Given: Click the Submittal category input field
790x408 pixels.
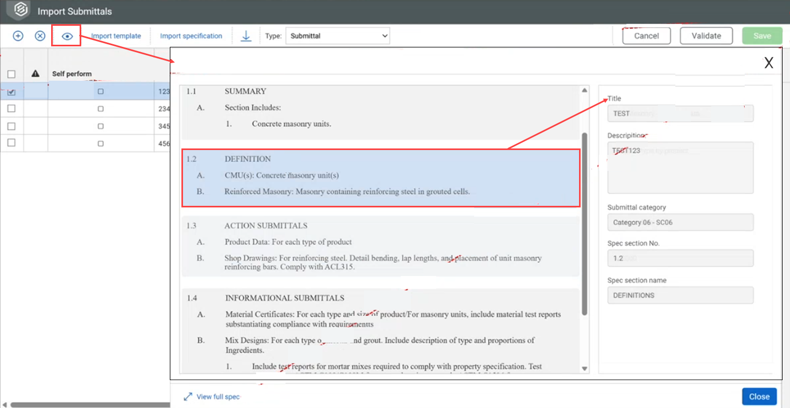Looking at the screenshot, I should tap(680, 222).
